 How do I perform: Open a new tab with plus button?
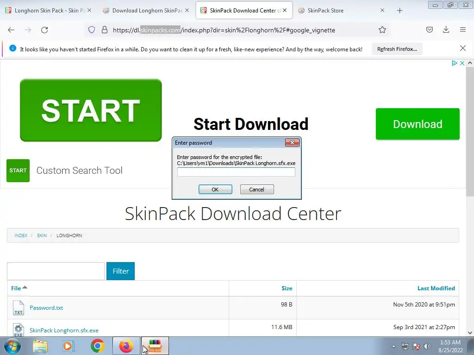point(399,11)
